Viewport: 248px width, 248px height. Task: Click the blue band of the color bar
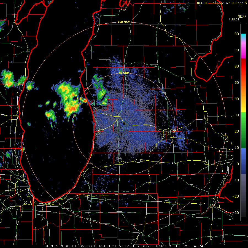[243, 161]
